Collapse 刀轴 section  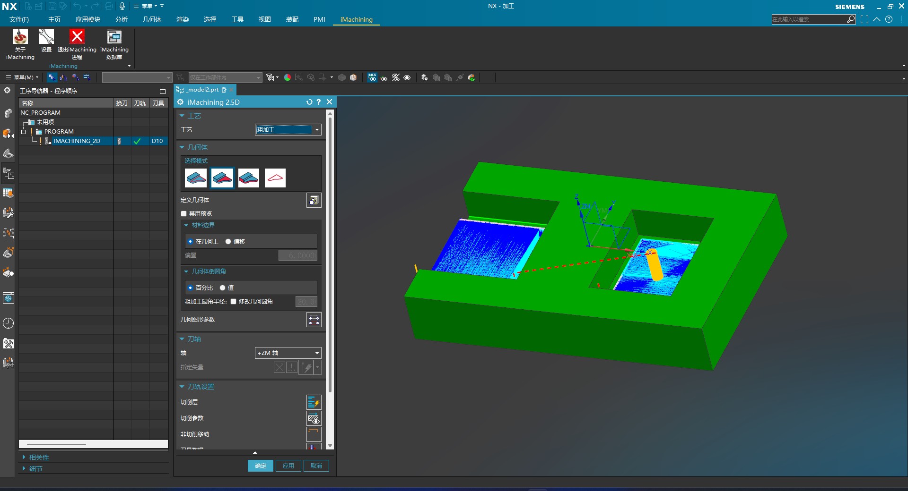(x=182, y=339)
